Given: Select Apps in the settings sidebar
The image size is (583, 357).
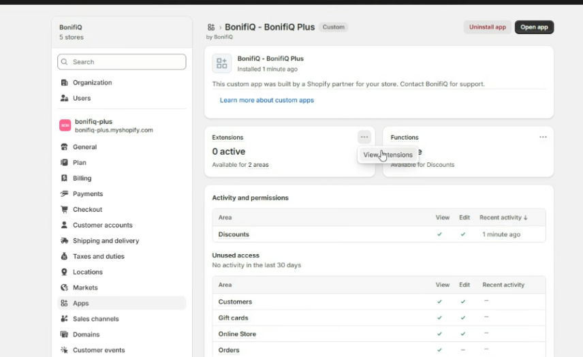Looking at the screenshot, I should [x=122, y=303].
